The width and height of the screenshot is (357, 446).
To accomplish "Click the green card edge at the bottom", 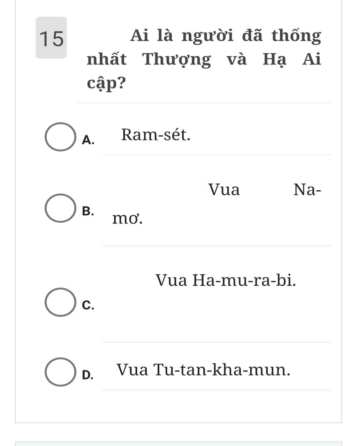I will (178, 444).
